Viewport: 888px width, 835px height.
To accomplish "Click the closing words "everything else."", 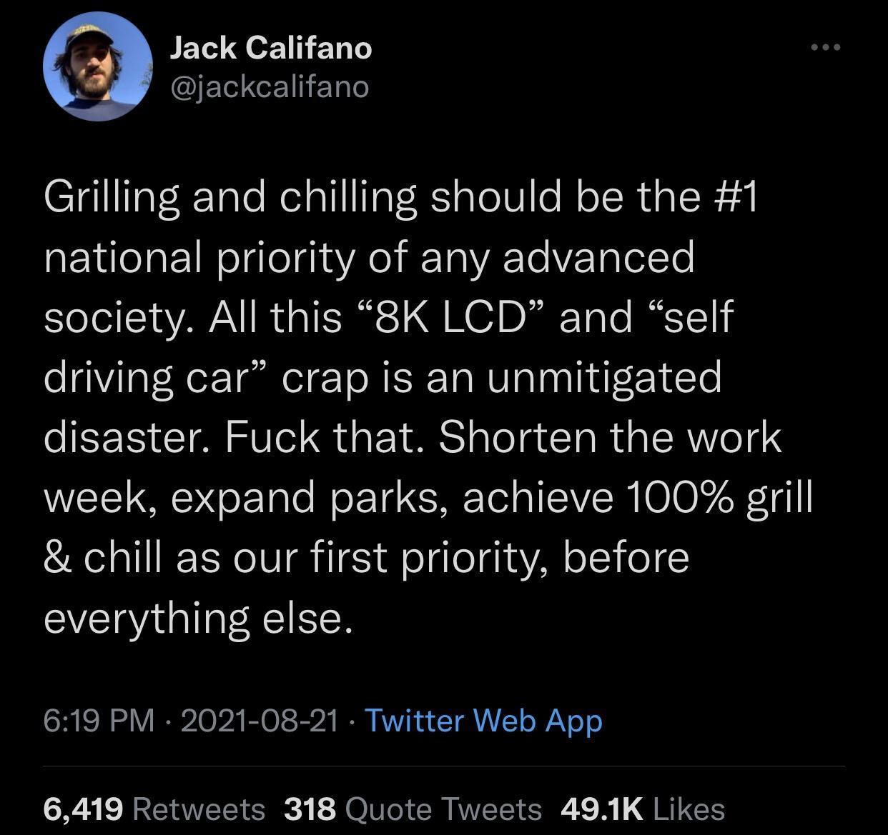I will pos(198,617).
